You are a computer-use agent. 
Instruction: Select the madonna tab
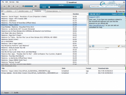(x=38, y=11)
